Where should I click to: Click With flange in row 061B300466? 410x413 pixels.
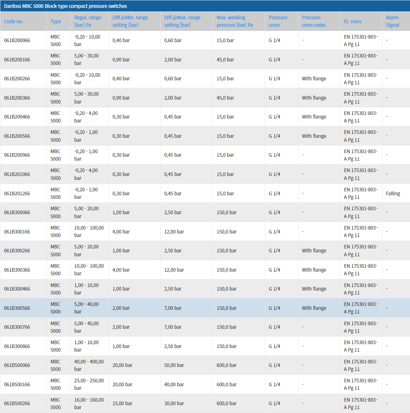click(x=314, y=289)
